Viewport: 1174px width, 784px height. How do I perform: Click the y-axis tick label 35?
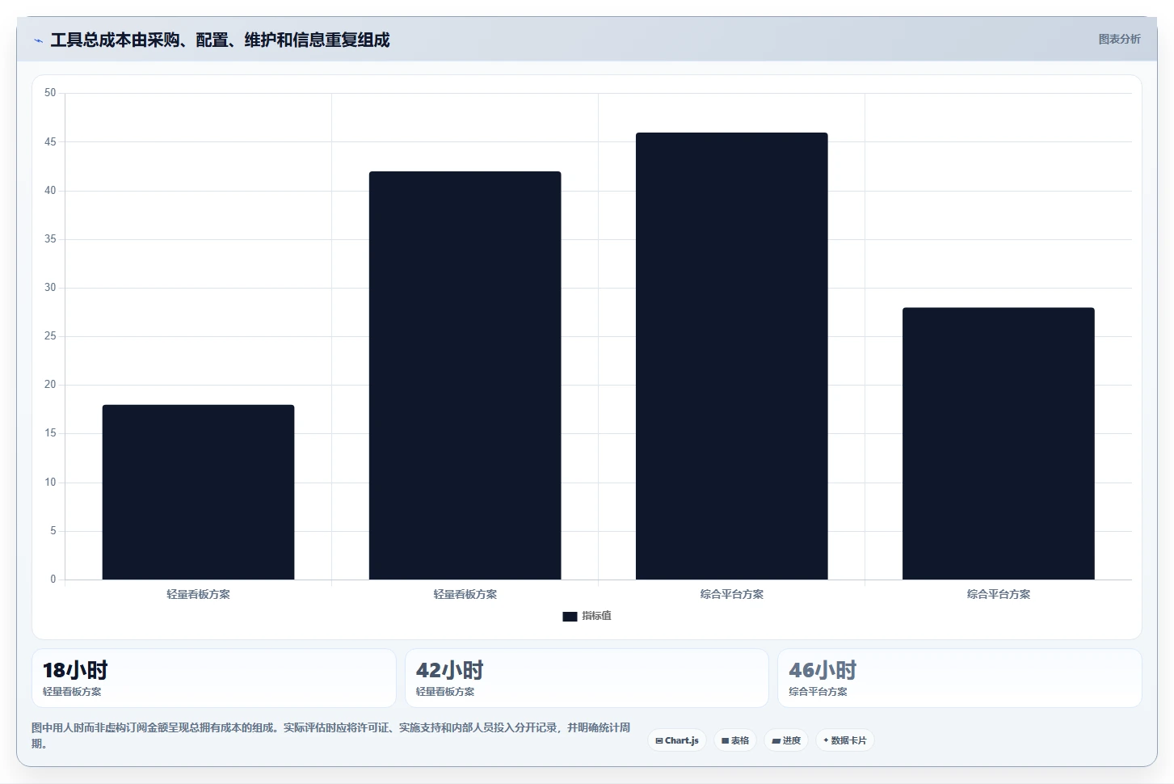tap(50, 239)
